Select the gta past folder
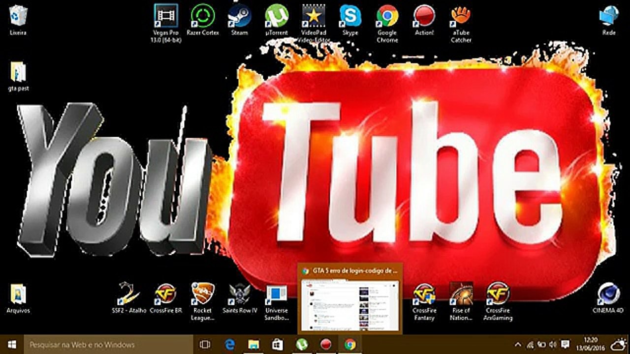The image size is (630, 354). tap(18, 77)
